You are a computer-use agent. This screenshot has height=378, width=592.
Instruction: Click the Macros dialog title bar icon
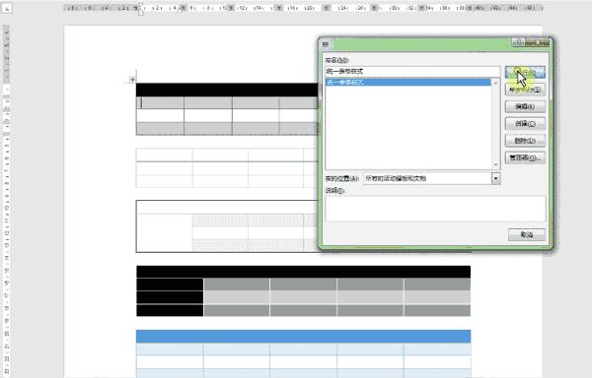pyautogui.click(x=326, y=44)
